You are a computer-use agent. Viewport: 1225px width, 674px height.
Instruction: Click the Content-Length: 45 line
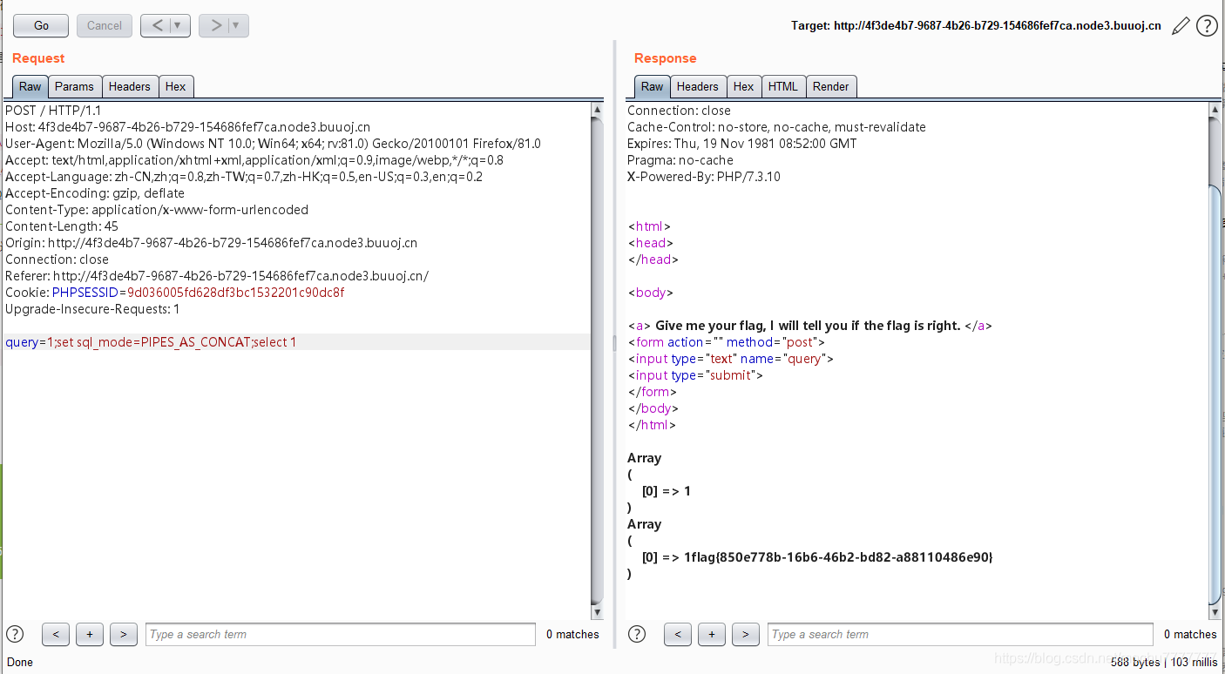click(62, 226)
